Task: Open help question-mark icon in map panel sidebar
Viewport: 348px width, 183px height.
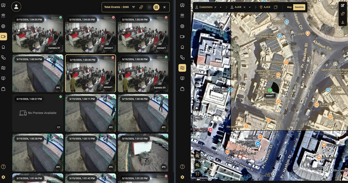Action: tap(182, 166)
